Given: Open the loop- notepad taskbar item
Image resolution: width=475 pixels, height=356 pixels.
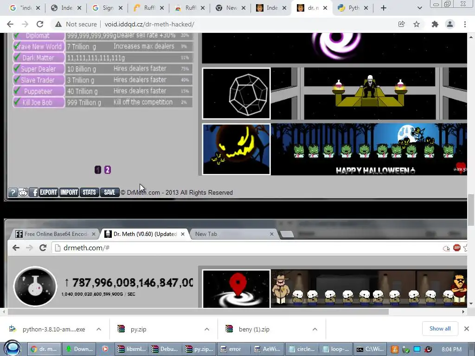Looking at the screenshot, I should click(x=336, y=349).
